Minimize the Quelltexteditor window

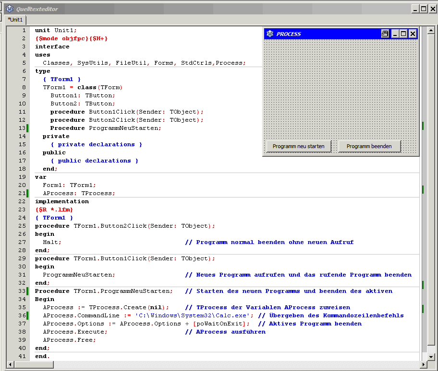point(415,9)
